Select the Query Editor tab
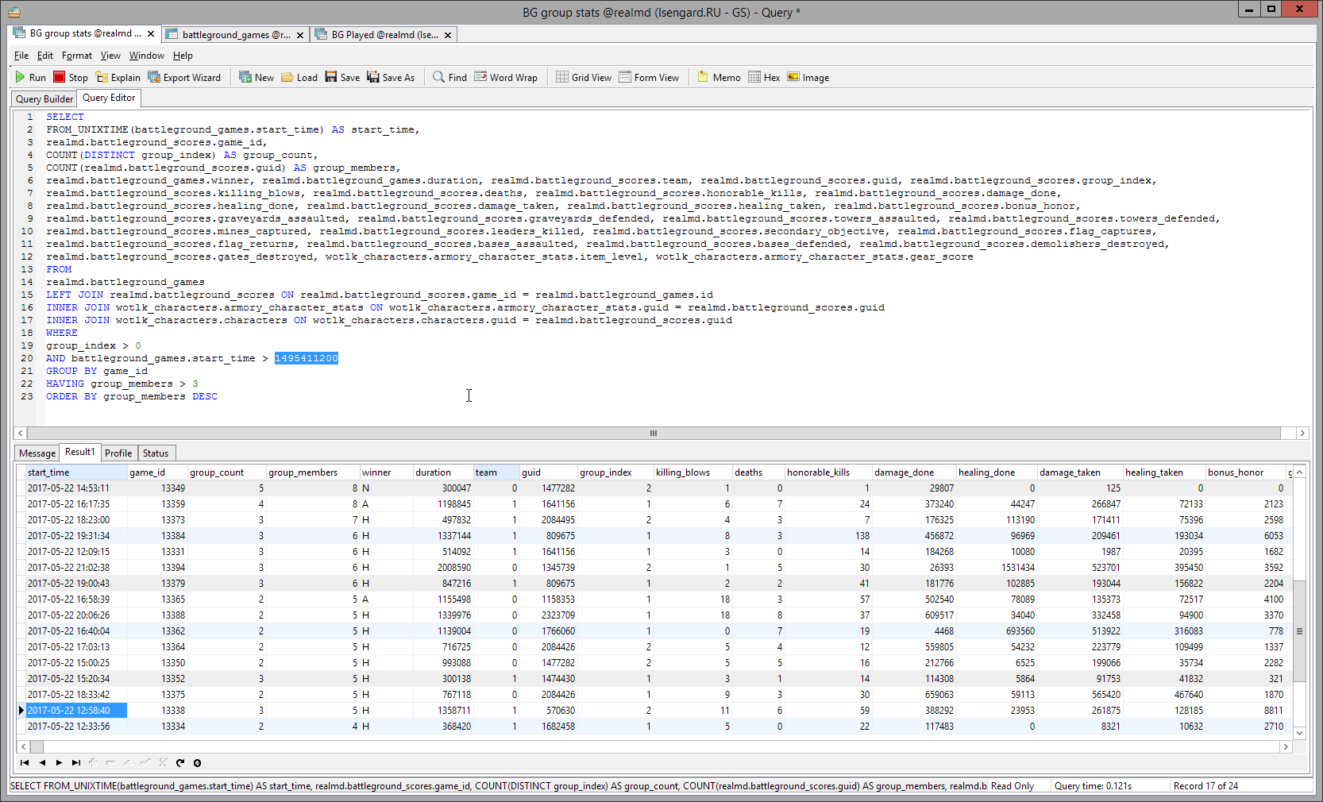Viewport: 1323px width, 802px height. coord(109,98)
